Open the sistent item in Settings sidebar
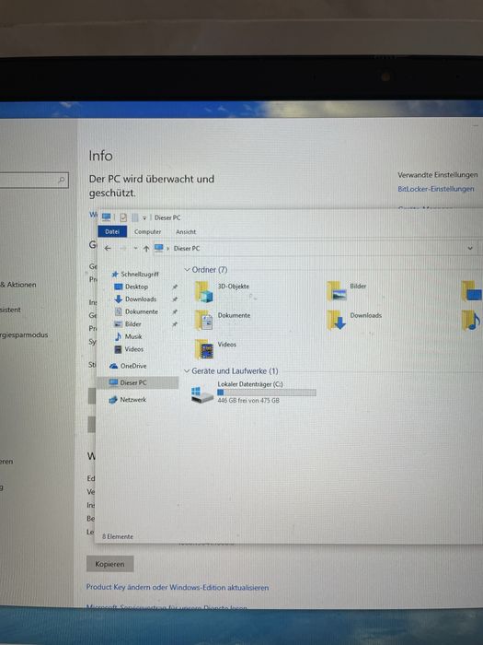The height and width of the screenshot is (645, 483). click(10, 310)
